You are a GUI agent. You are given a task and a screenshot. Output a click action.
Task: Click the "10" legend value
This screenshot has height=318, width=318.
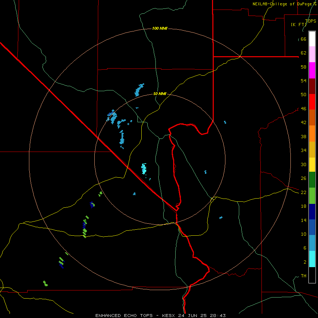[x=304, y=234]
